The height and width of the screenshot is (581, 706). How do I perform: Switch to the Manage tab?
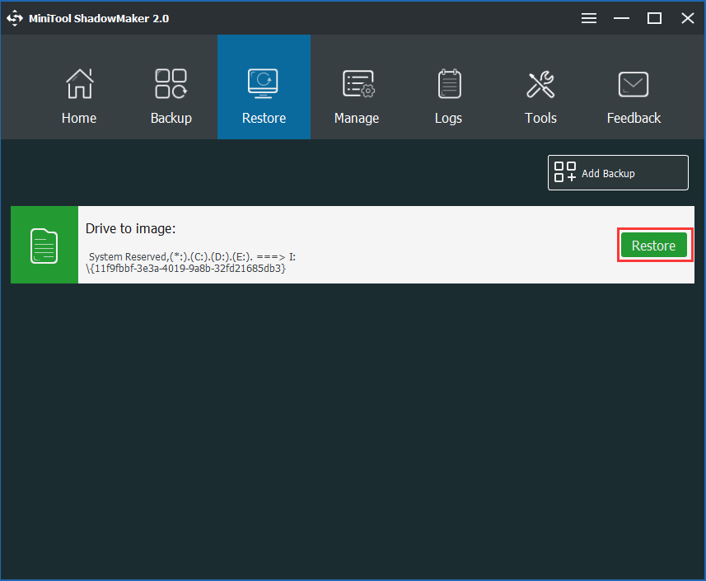pos(356,118)
